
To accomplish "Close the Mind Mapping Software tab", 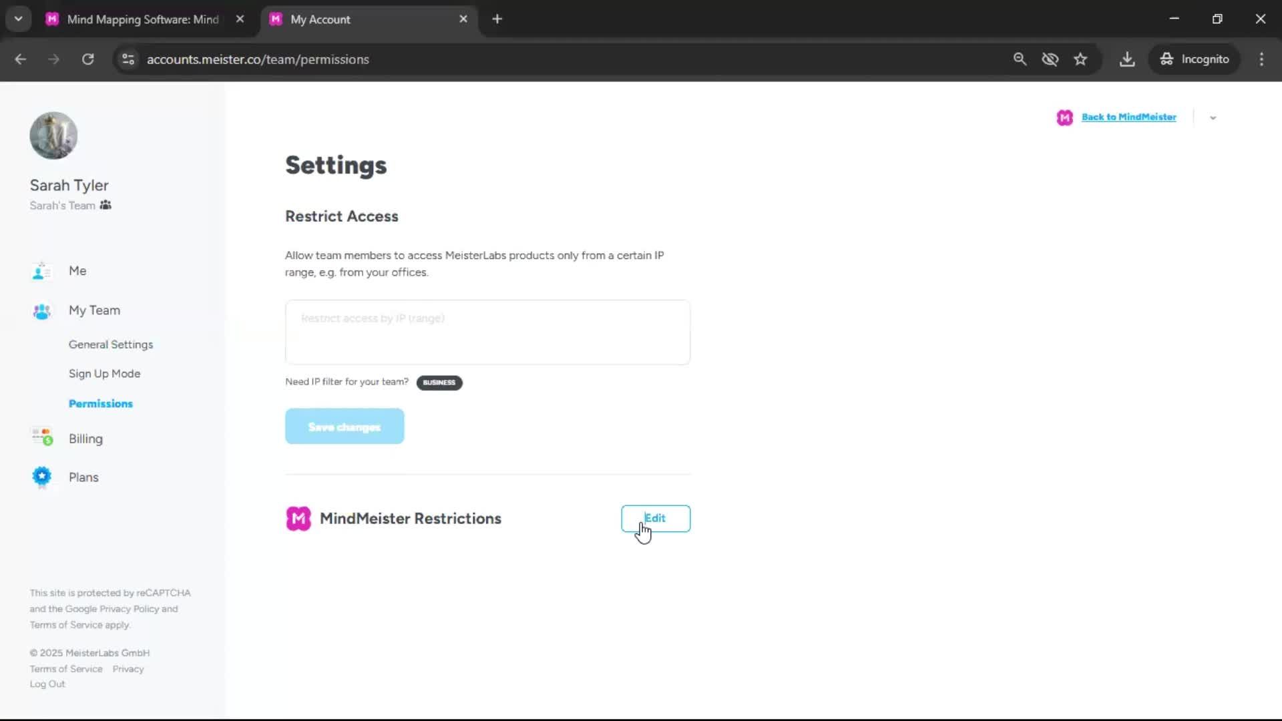I will point(240,19).
